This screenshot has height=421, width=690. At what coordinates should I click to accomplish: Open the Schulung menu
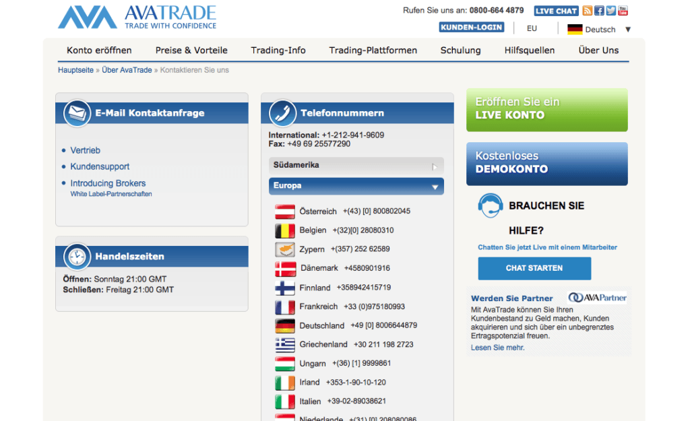pyautogui.click(x=461, y=50)
